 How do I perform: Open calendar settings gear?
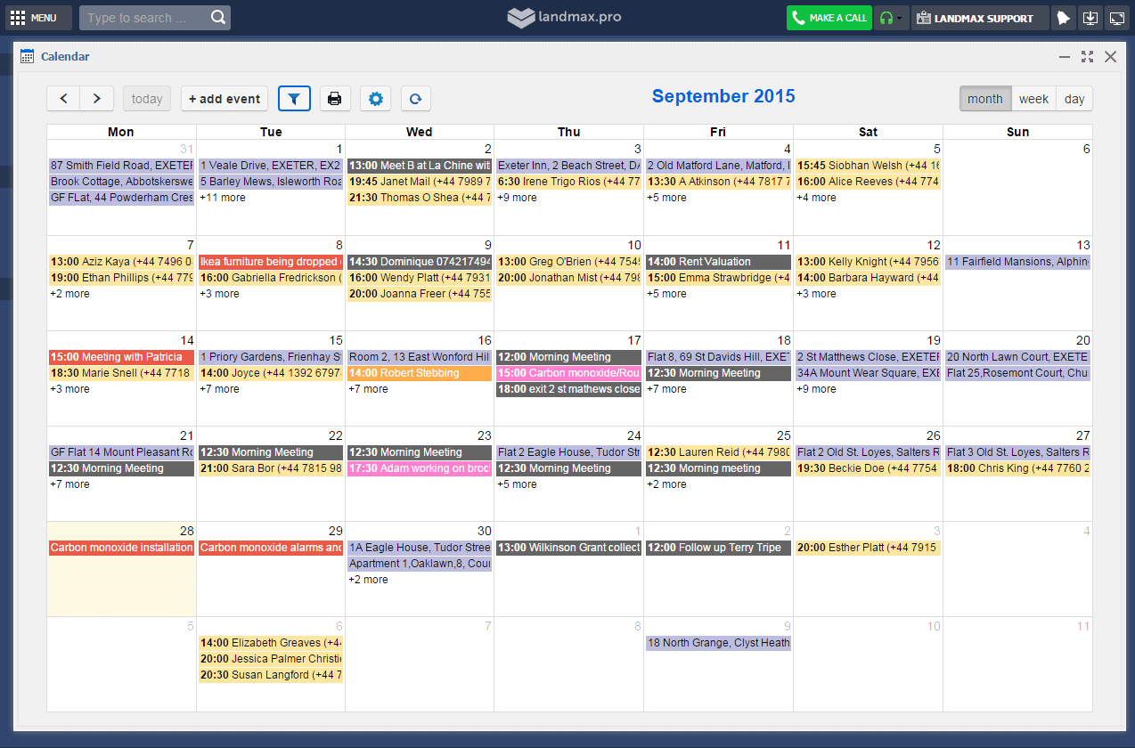[376, 99]
